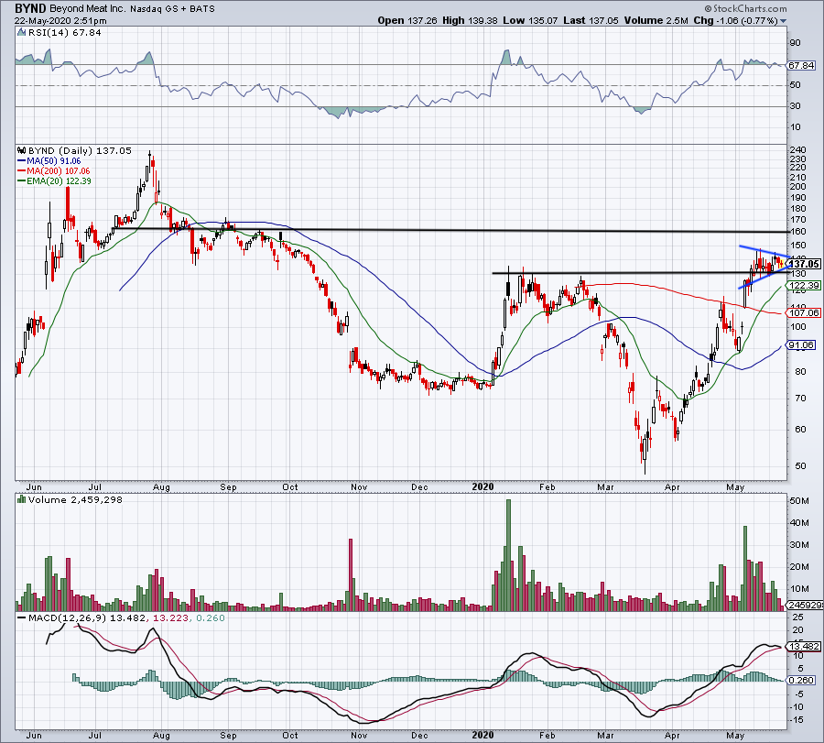Click the tallest January volume bar

(508, 555)
